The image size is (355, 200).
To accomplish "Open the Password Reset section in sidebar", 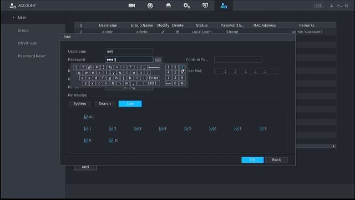I will coord(32,56).
